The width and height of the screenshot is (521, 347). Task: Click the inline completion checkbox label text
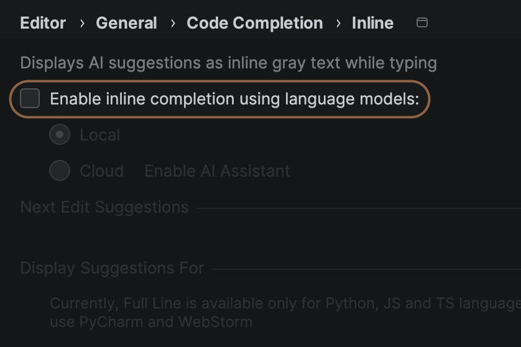pyautogui.click(x=234, y=99)
